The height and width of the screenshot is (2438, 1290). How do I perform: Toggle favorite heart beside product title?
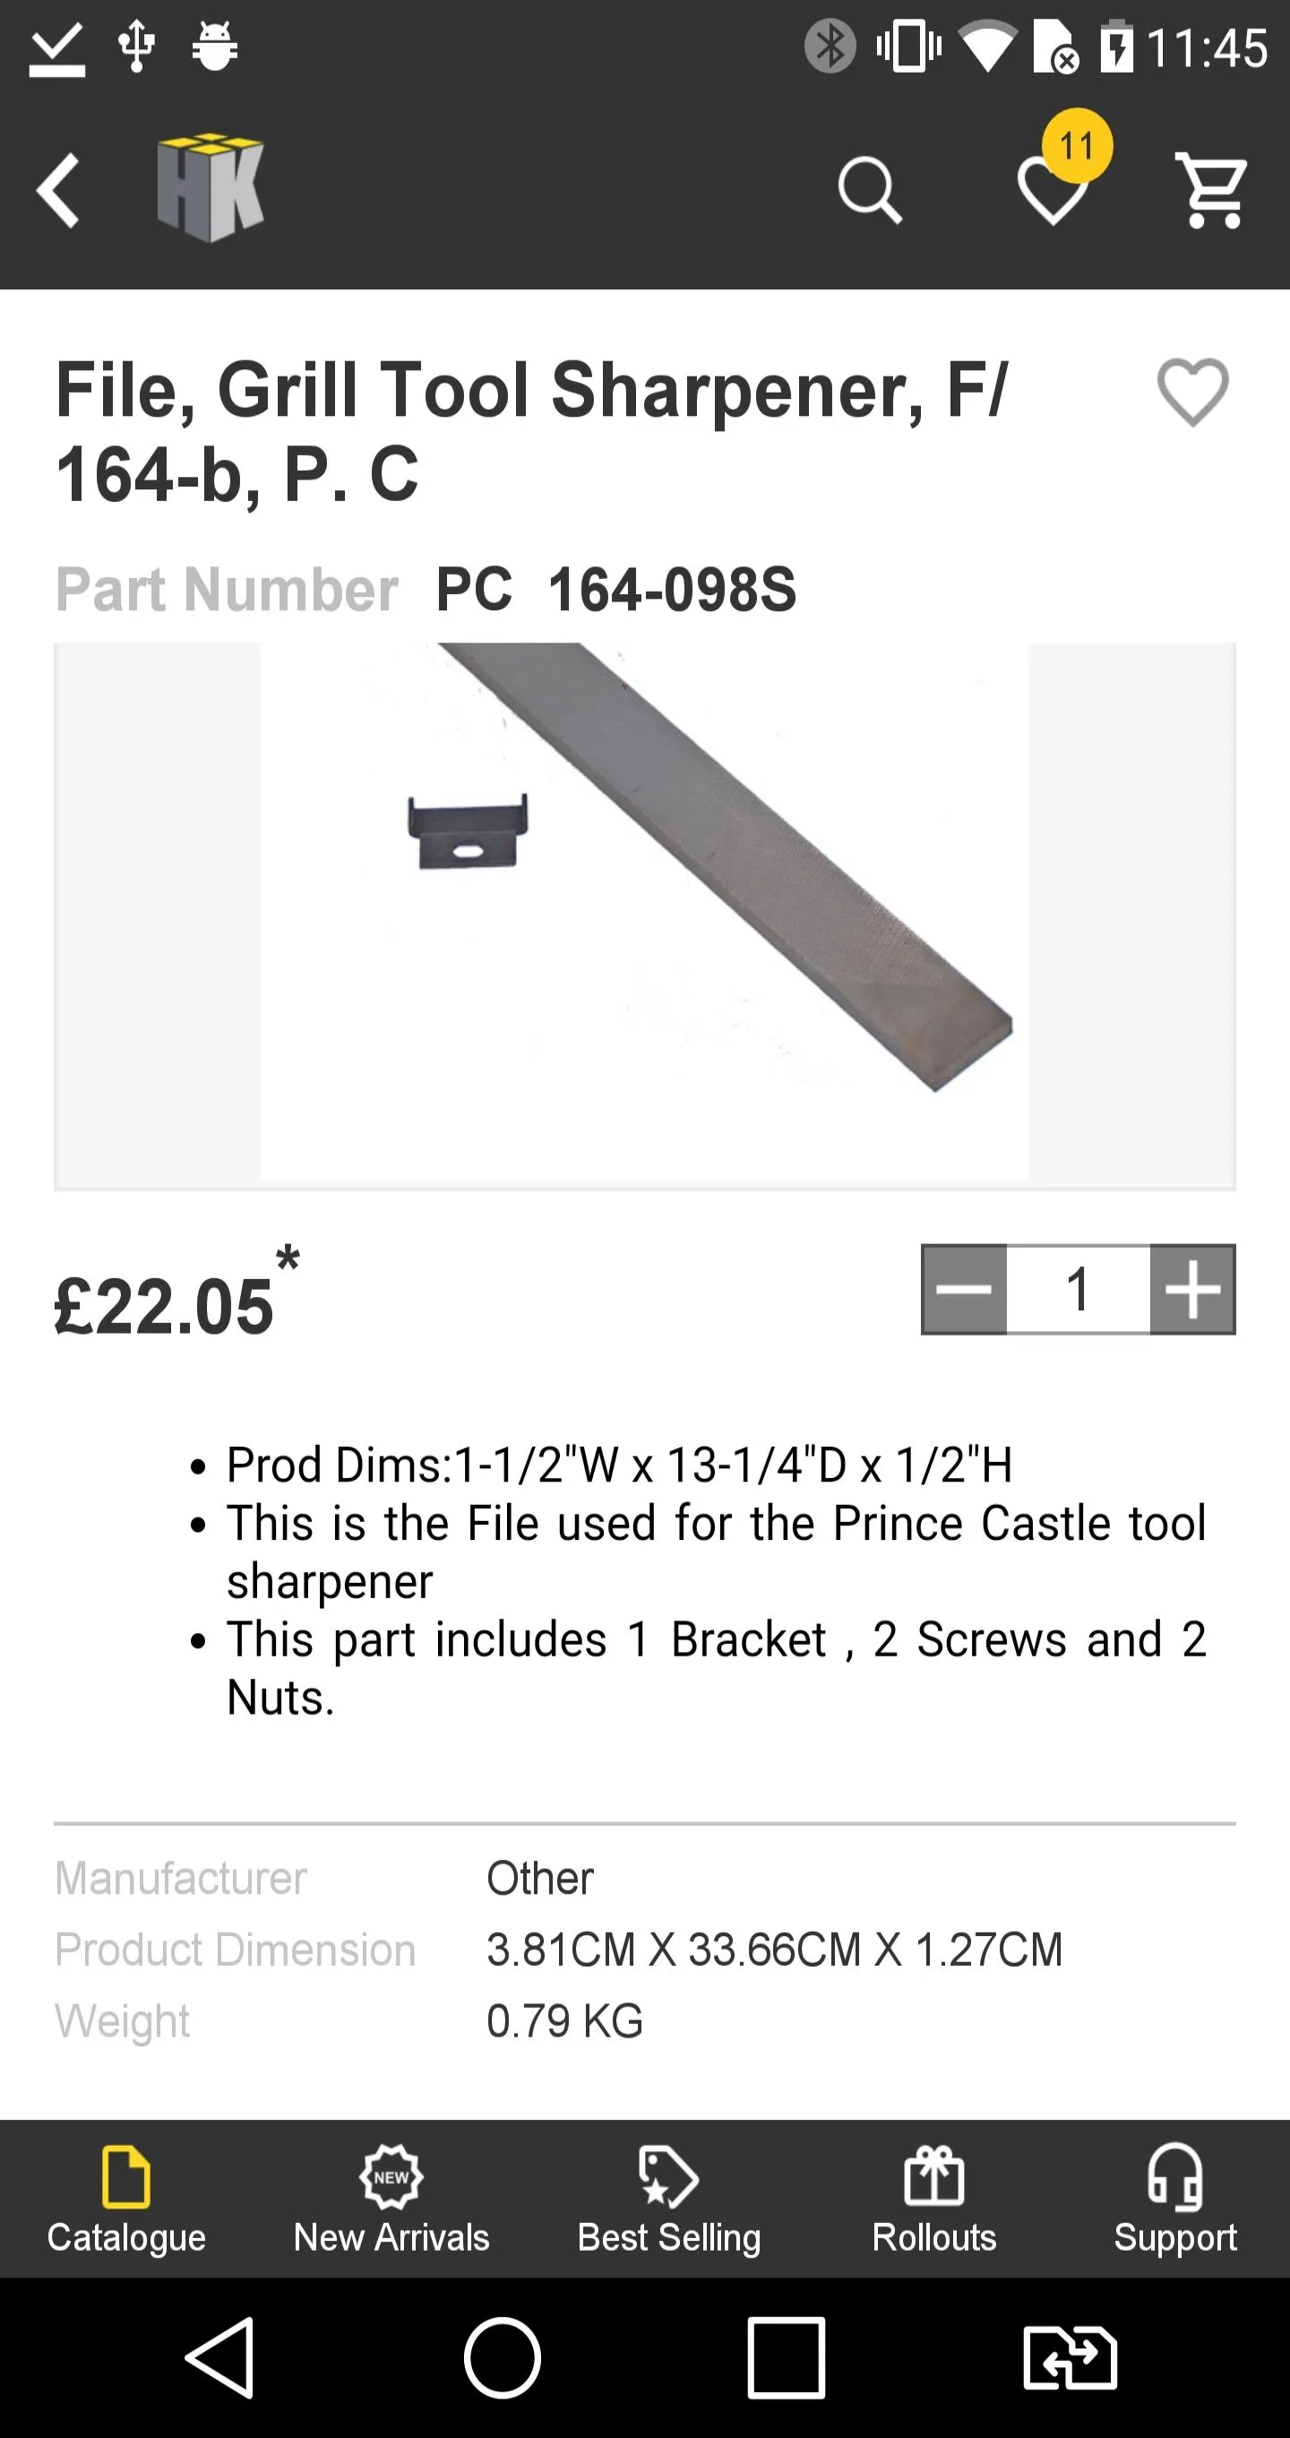coord(1192,392)
